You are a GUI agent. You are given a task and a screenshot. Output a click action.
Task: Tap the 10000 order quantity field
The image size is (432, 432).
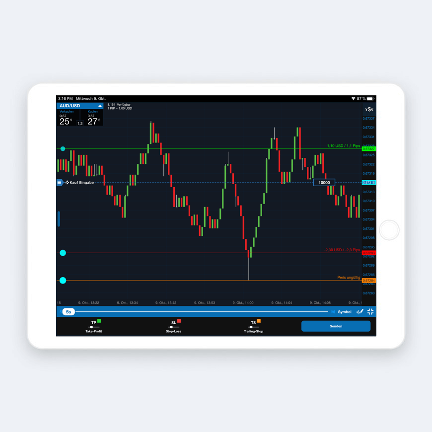(x=324, y=183)
